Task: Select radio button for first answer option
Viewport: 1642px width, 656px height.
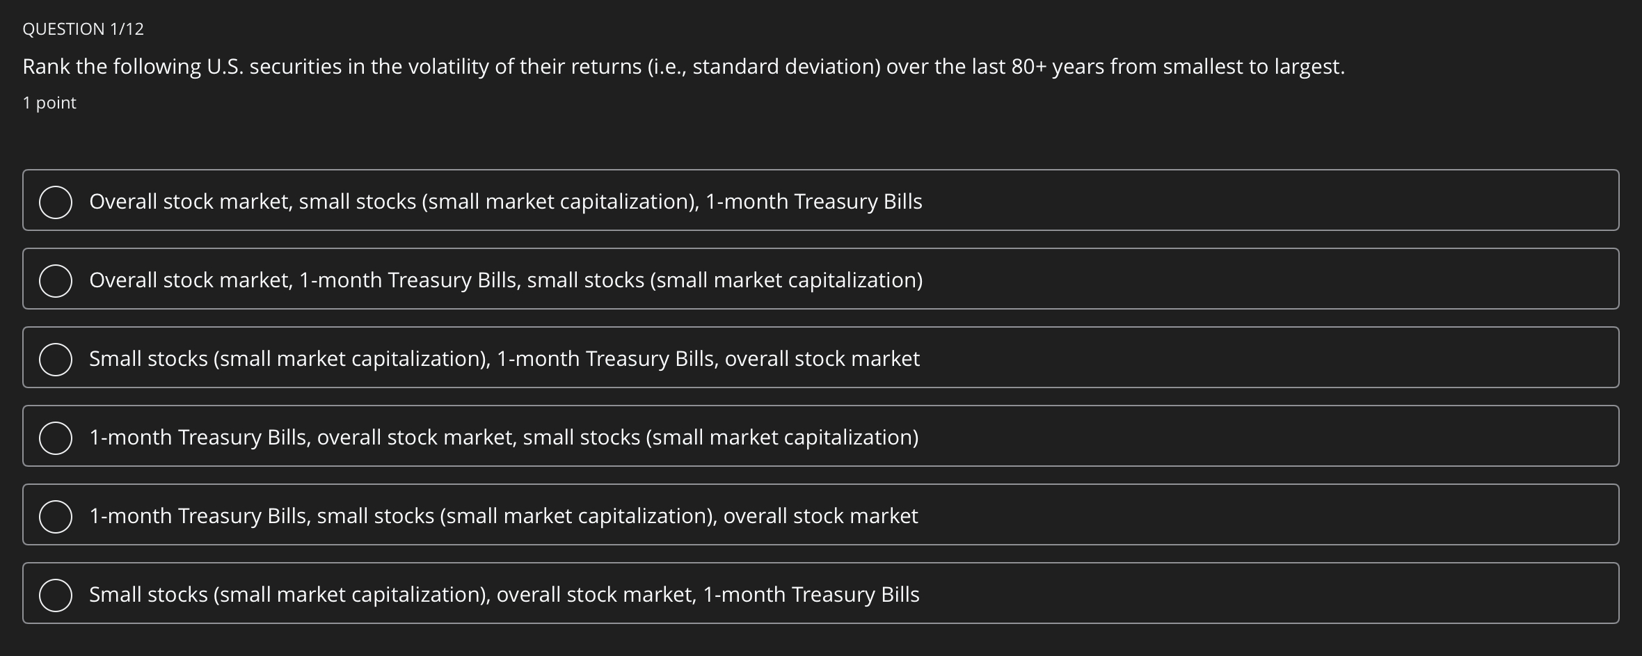Action: click(56, 201)
